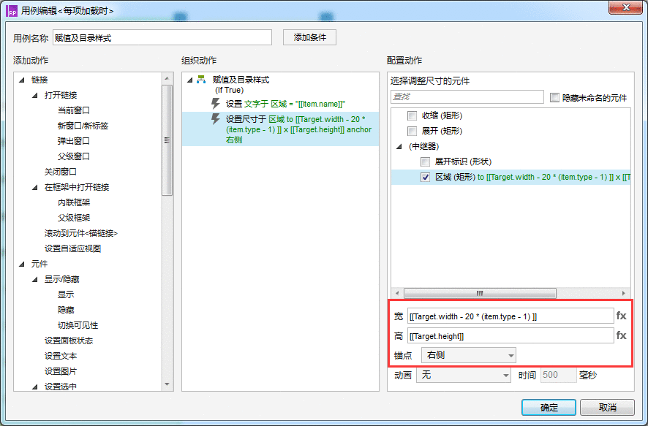Click scroll-down arrow of action list
The width and height of the screenshot is (648, 426).
tap(167, 384)
